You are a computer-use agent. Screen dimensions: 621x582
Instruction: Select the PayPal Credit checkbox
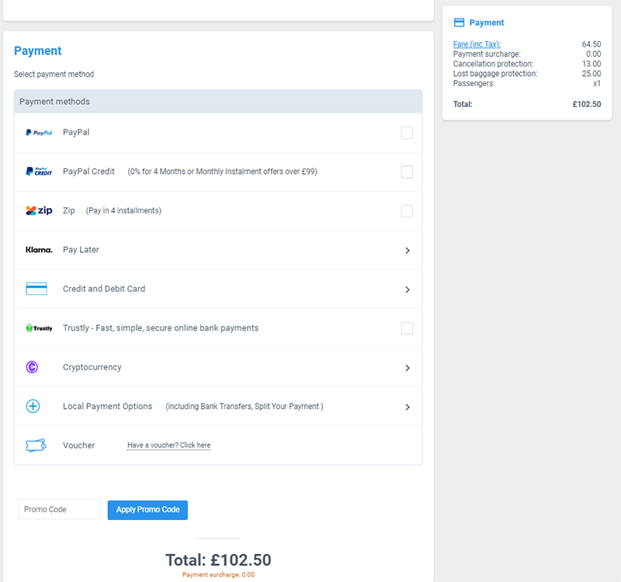point(407,171)
